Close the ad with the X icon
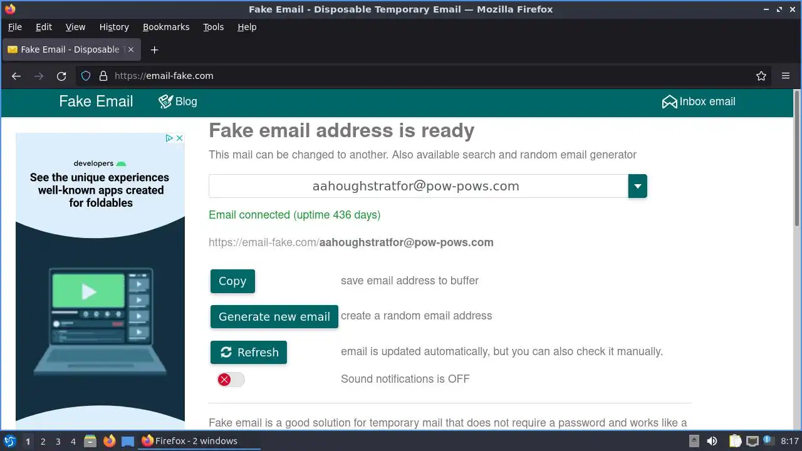802x451 pixels. [179, 138]
